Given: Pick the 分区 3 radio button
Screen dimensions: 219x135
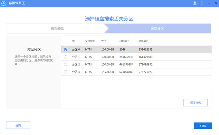Looking at the screenshot, I should [x=66, y=72].
